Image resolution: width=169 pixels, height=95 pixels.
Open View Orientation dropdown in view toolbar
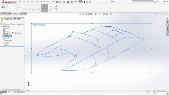[x=91, y=14]
